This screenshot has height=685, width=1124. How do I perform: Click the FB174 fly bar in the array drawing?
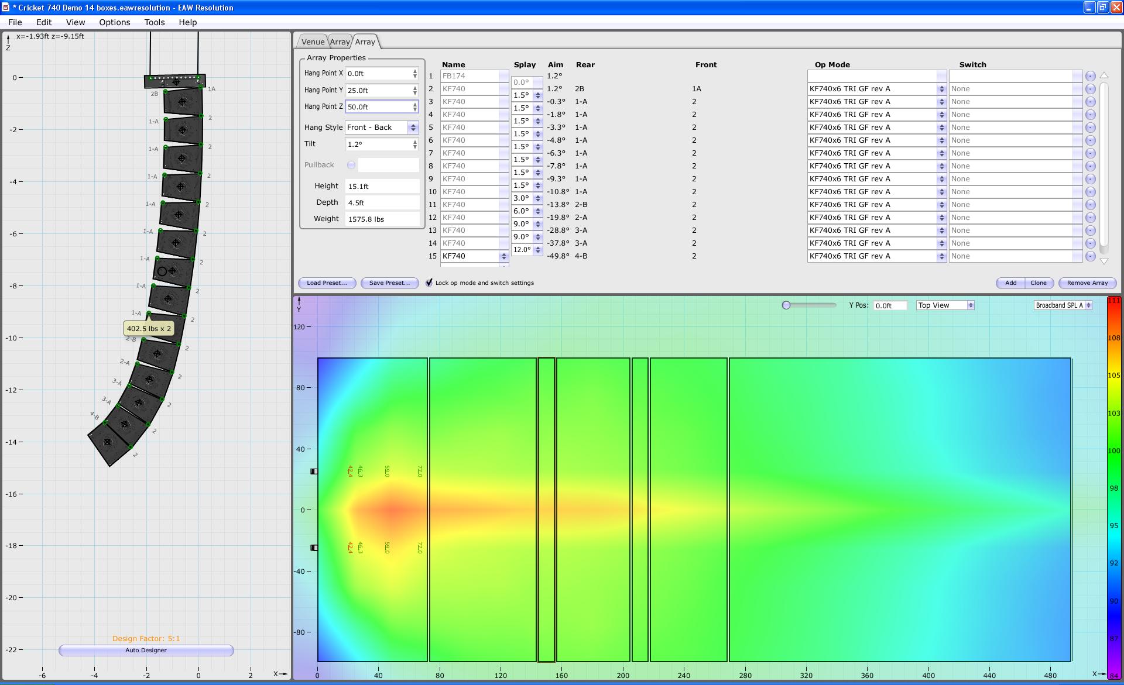click(174, 81)
